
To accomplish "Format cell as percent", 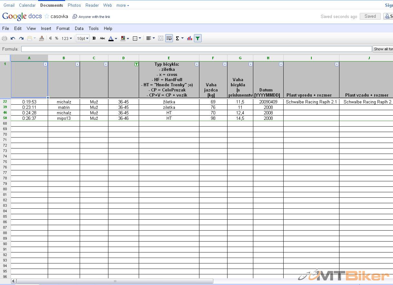I will point(56,38).
